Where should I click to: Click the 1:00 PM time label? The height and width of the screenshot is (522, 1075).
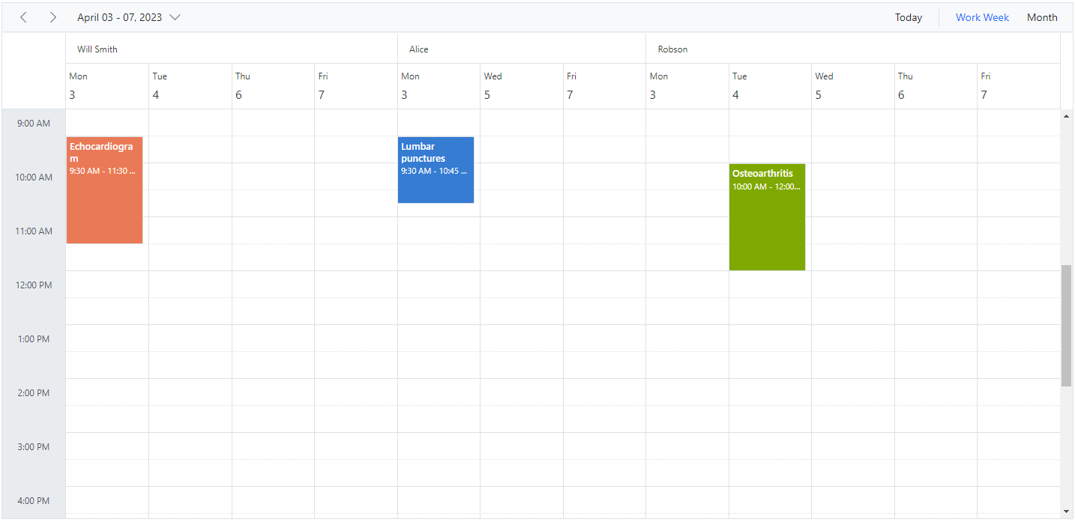click(x=34, y=339)
